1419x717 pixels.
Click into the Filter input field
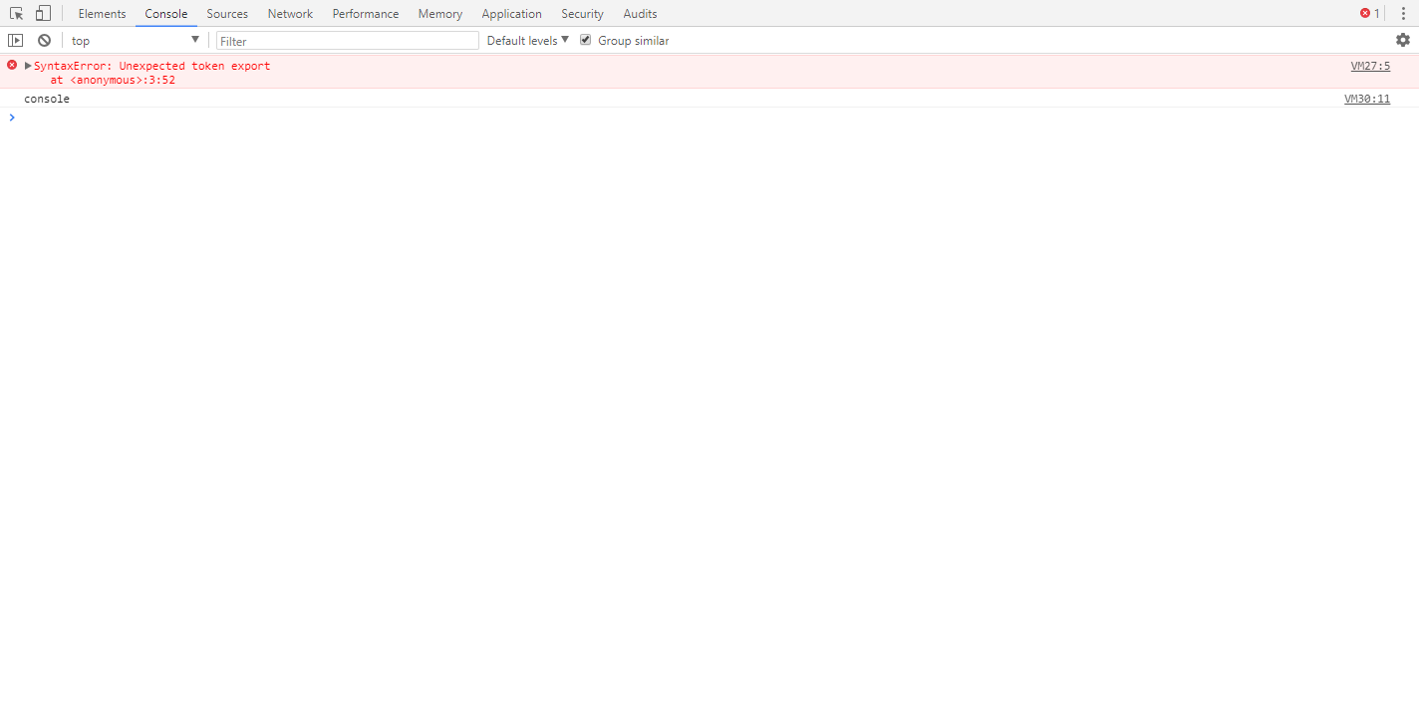[348, 40]
